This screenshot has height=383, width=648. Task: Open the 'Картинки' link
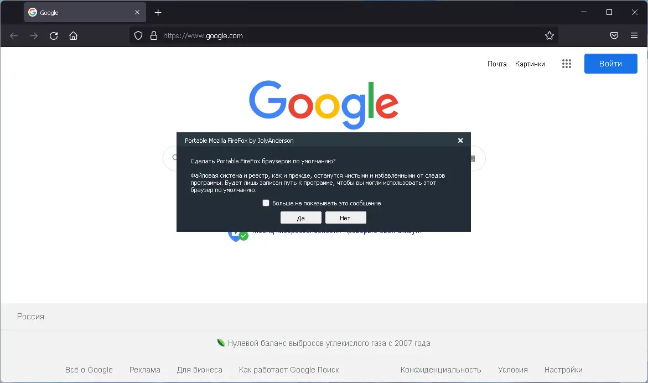click(530, 64)
